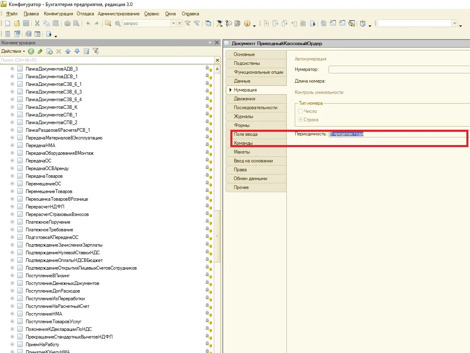Click the Help search question-mark icon
The height and width of the screenshot is (353, 470).
click(x=229, y=23)
